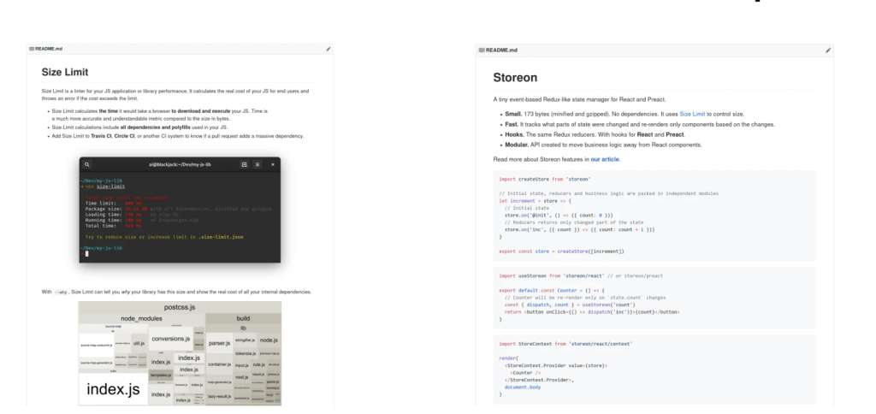Click the 'conversions.js' treemap cell
Image resolution: width=876 pixels, height=414 pixels.
click(171, 339)
